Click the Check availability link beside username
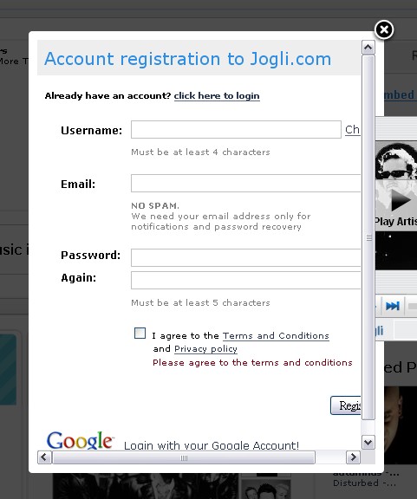Viewport: 417px width, 499px height. click(353, 130)
